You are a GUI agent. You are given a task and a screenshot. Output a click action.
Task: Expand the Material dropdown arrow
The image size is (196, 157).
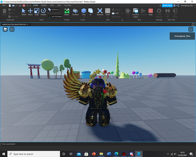(100, 17)
